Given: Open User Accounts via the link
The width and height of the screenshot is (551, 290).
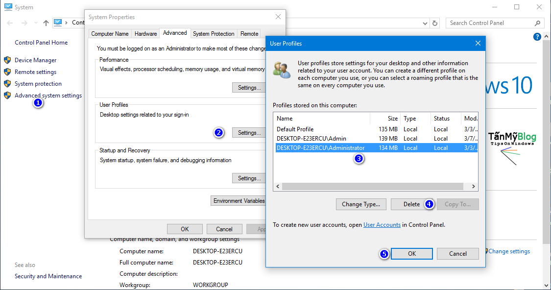Looking at the screenshot, I should (382, 224).
